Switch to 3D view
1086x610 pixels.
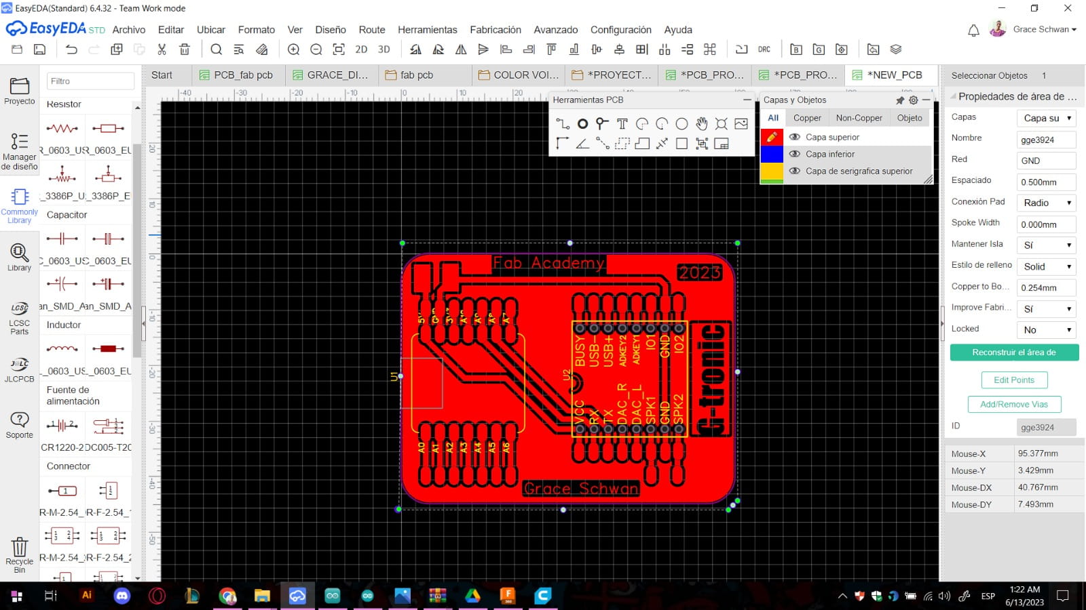[383, 49]
